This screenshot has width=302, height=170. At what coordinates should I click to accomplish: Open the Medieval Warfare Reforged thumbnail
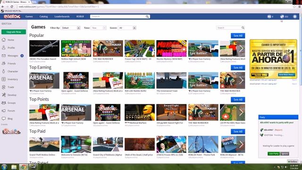tap(140, 112)
